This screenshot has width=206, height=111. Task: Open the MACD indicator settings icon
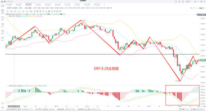(x=19, y=86)
